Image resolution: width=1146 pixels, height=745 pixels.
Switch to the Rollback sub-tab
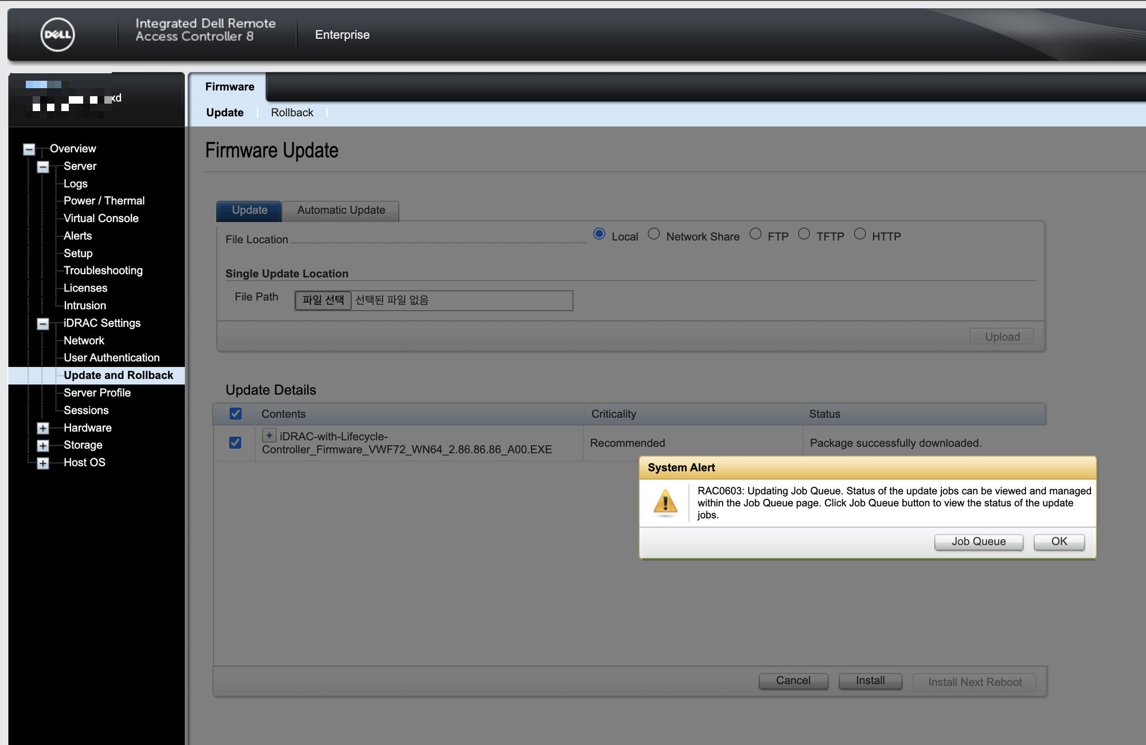(x=292, y=113)
